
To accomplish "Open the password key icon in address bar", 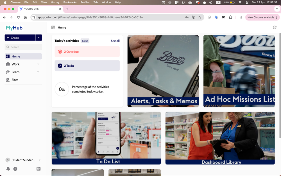I will 187,17.
